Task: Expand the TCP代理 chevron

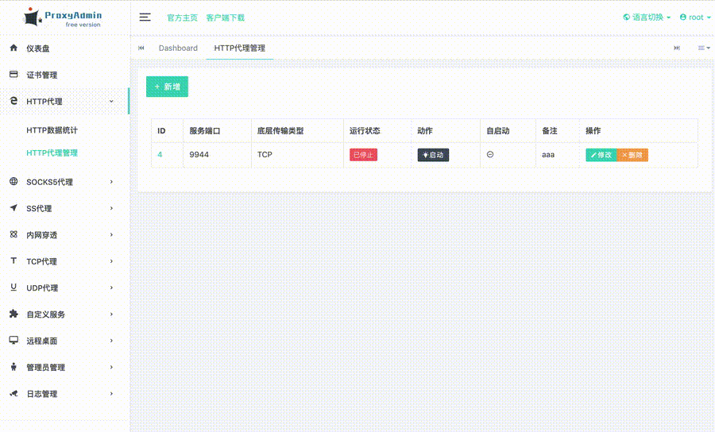Action: 111,261
